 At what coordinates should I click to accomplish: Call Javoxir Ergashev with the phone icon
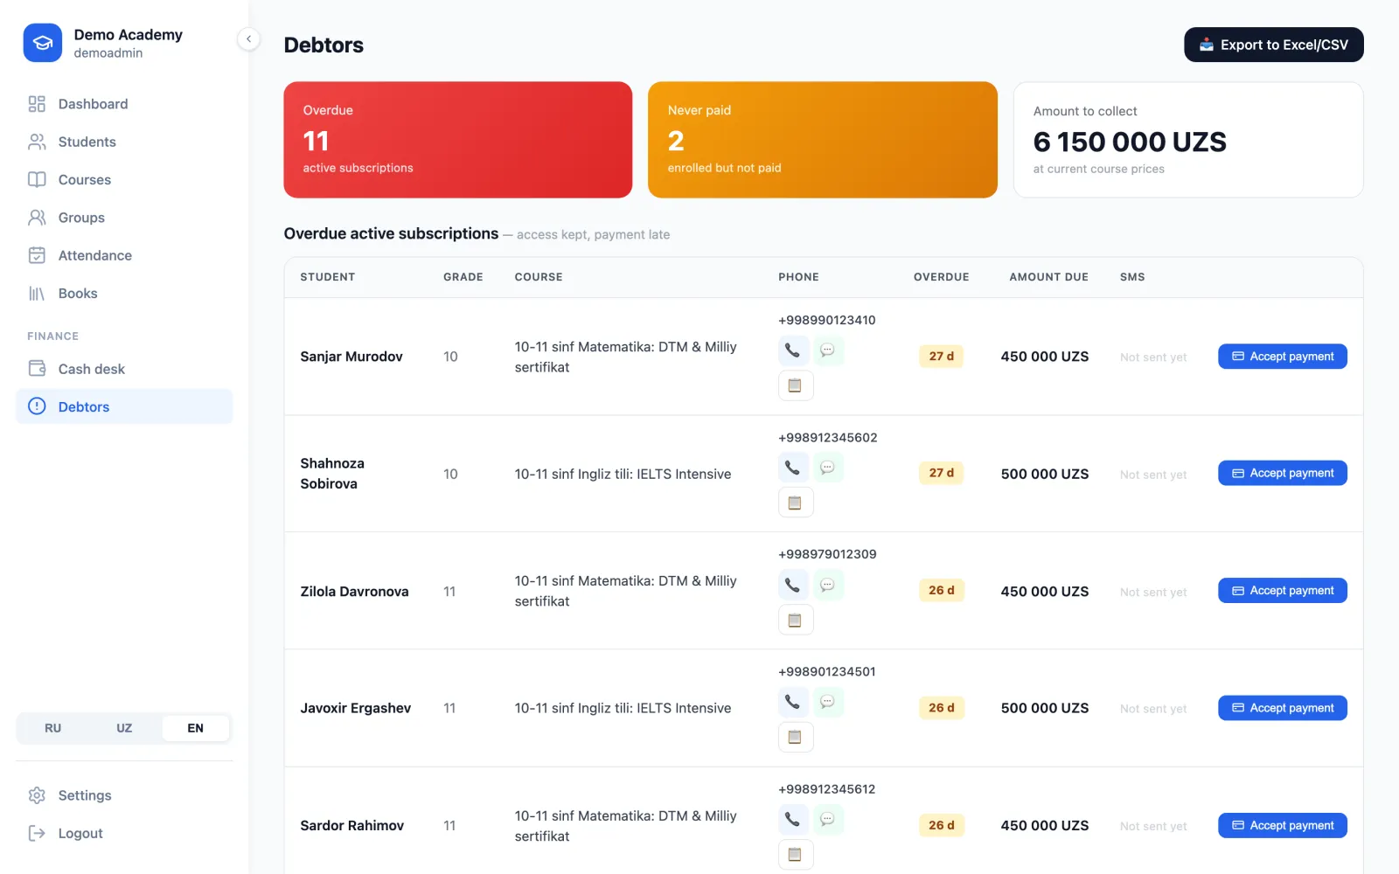coord(792,702)
